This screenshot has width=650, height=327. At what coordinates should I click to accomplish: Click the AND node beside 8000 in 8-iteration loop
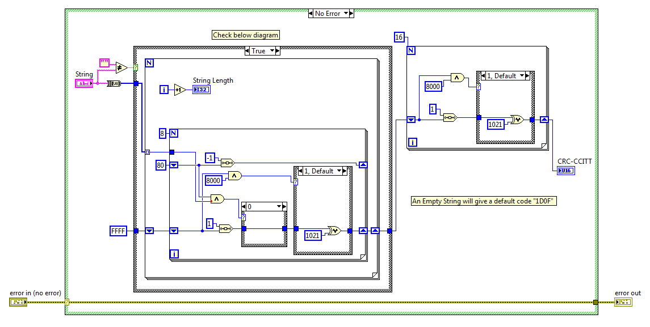click(x=234, y=176)
